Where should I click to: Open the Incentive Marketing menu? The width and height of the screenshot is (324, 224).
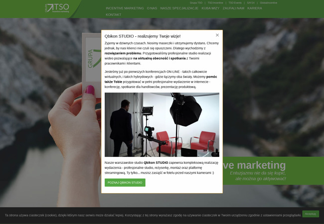click(125, 8)
